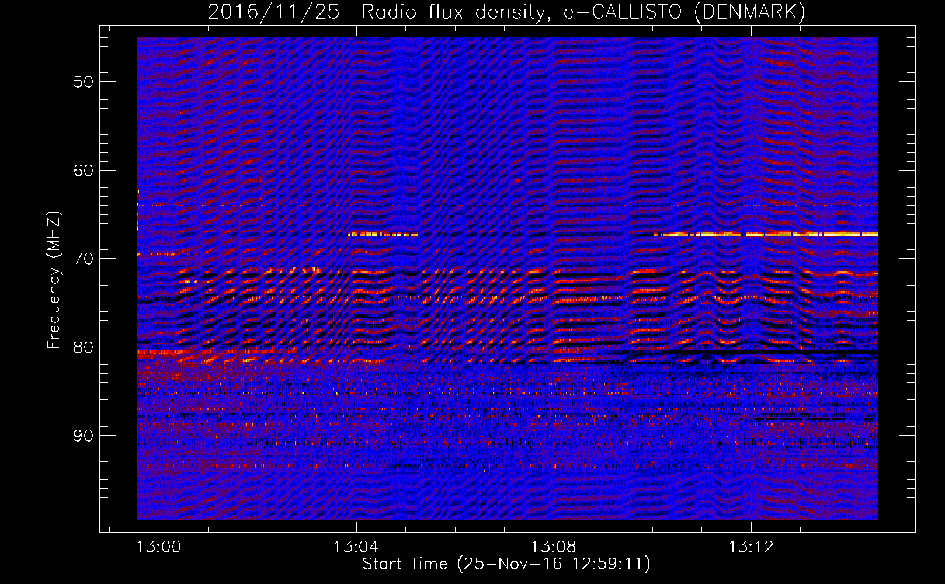This screenshot has height=584, width=945.
Task: Click the '13:12' time tick label
Action: [751, 547]
